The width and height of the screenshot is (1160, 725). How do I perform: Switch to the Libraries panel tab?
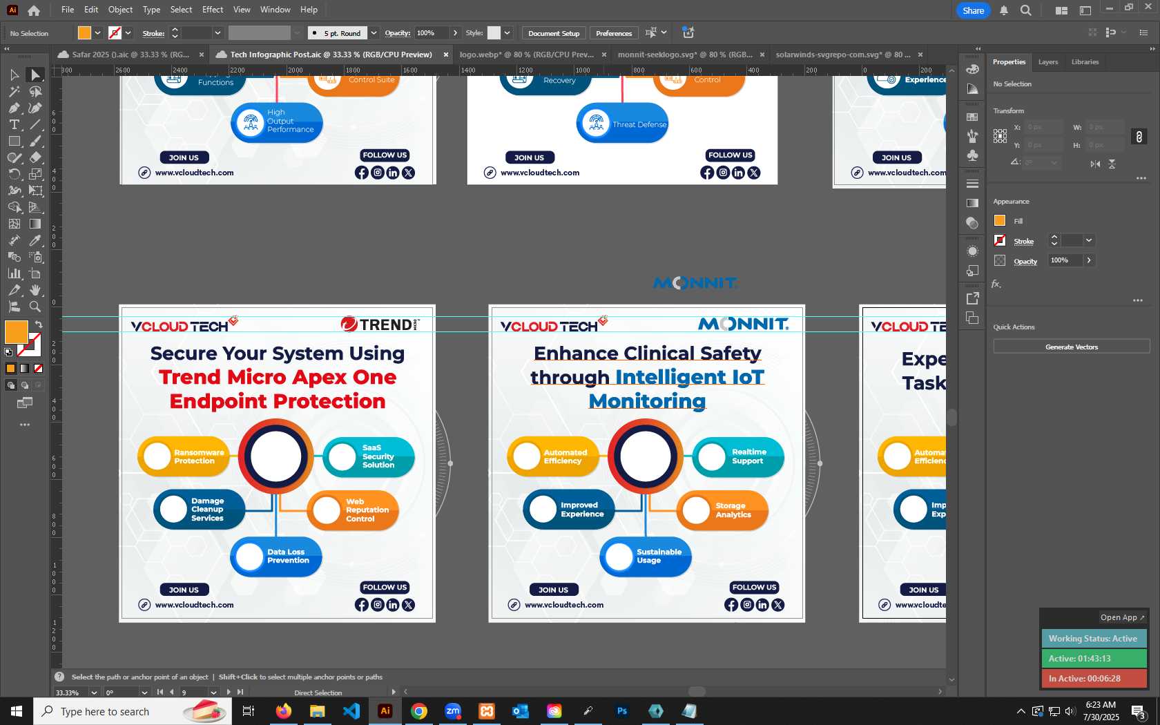[1085, 62]
